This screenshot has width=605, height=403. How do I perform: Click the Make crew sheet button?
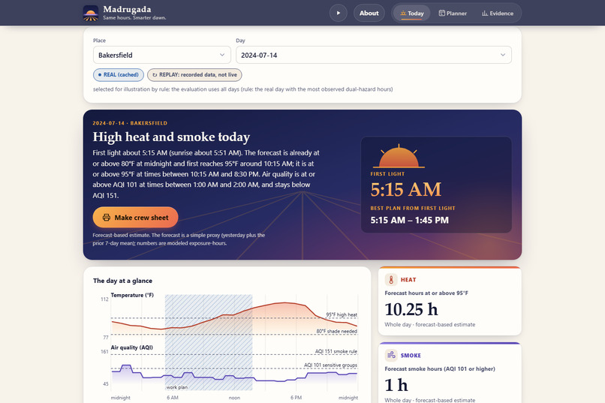pyautogui.click(x=135, y=218)
